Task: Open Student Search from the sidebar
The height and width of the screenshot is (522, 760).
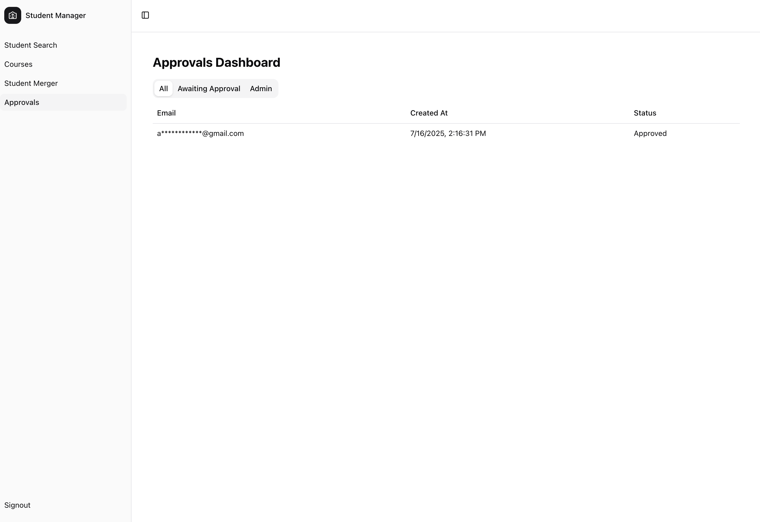Action: (x=30, y=45)
